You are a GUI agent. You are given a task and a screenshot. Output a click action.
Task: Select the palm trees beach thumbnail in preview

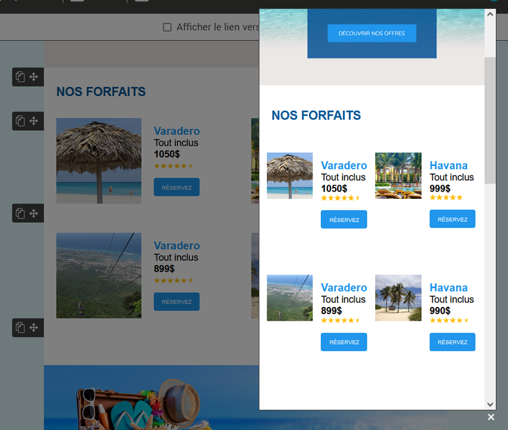[398, 298]
